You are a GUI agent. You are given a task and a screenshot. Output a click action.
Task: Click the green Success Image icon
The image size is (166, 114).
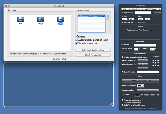[135, 61]
